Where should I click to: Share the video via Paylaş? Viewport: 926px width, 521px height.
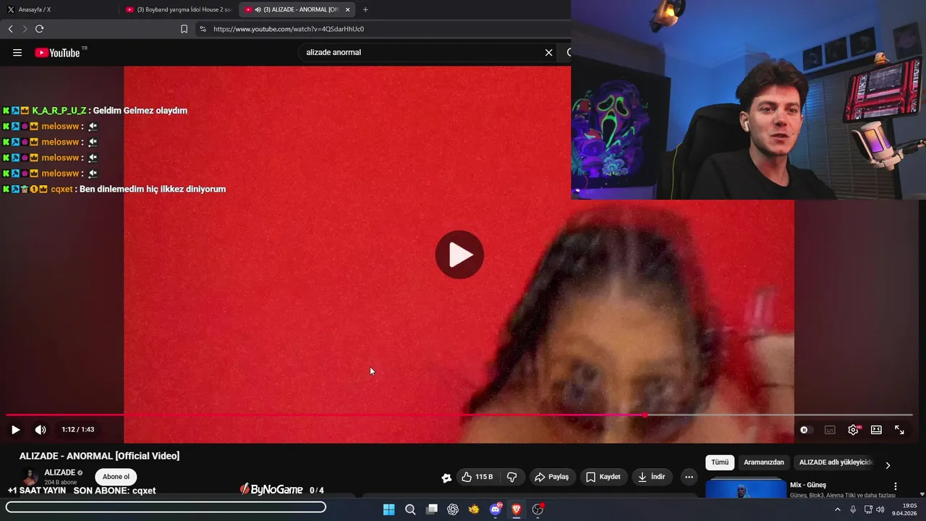click(552, 477)
